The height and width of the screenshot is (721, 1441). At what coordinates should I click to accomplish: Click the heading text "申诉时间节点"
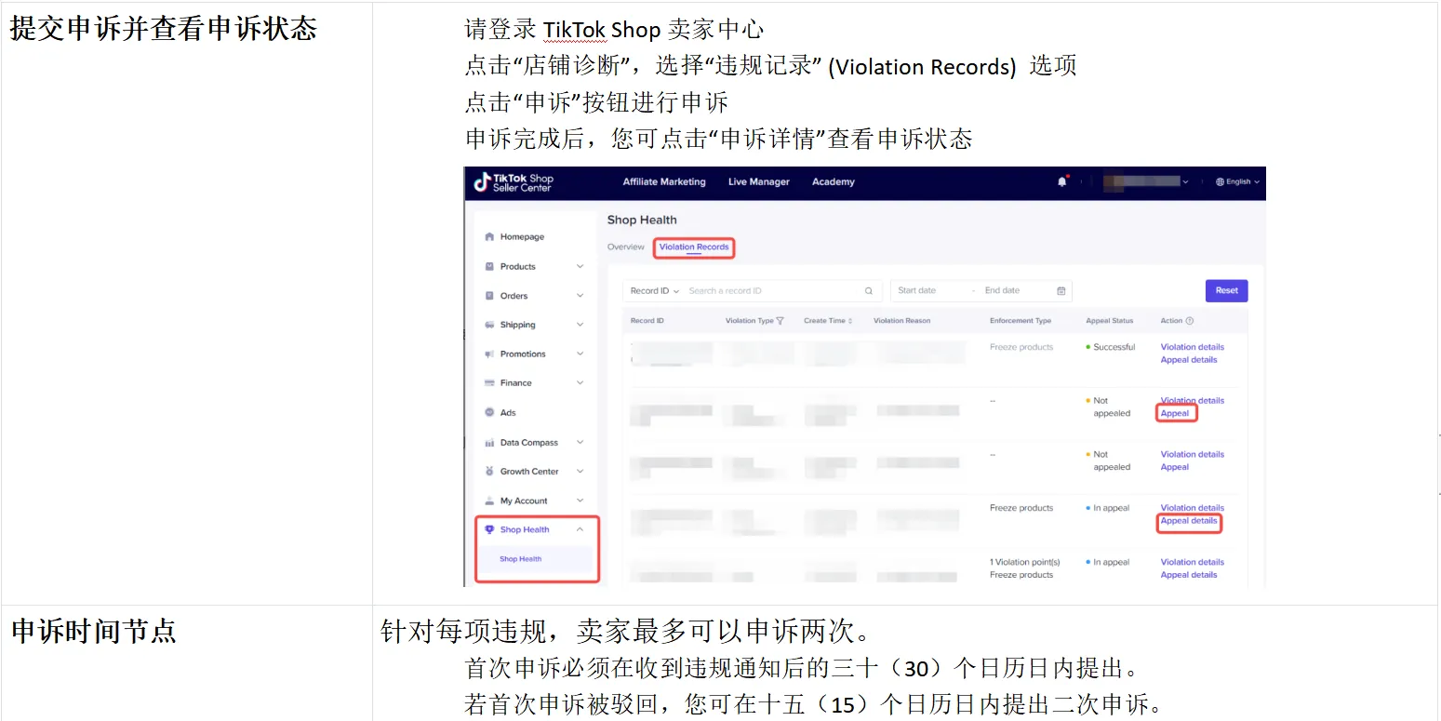tap(93, 632)
